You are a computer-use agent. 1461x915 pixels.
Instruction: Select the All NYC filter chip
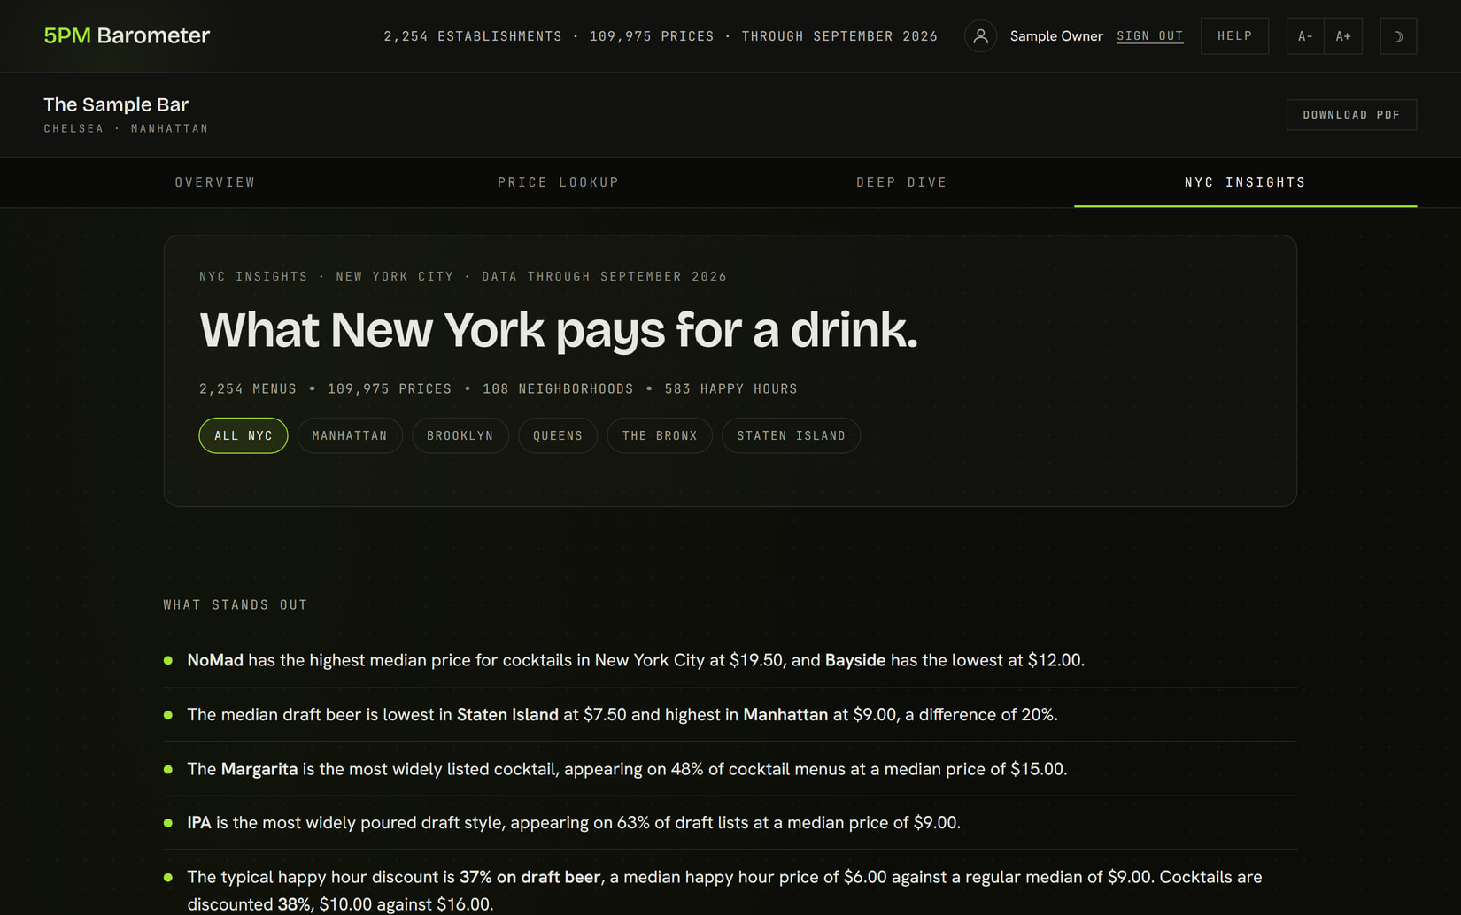tap(243, 435)
